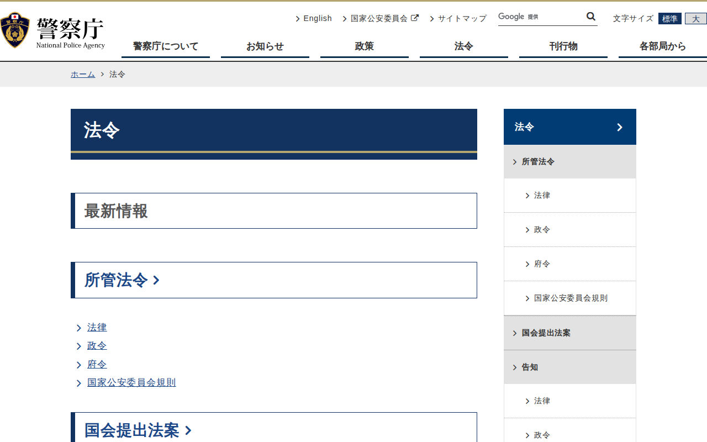Open the 政令 link in main list
This screenshot has height=442, width=707.
(x=97, y=346)
